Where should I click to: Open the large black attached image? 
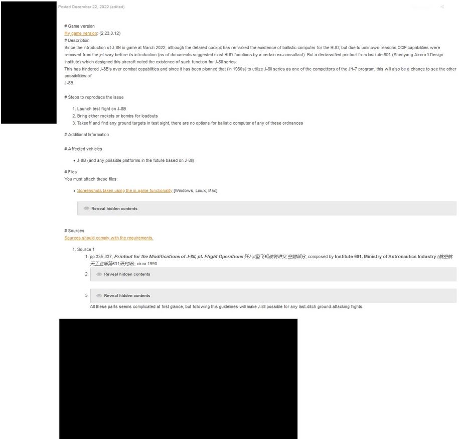(178, 379)
